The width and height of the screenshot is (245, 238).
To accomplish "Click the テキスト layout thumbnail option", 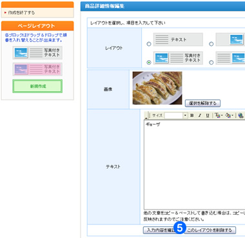I will click(x=178, y=39).
